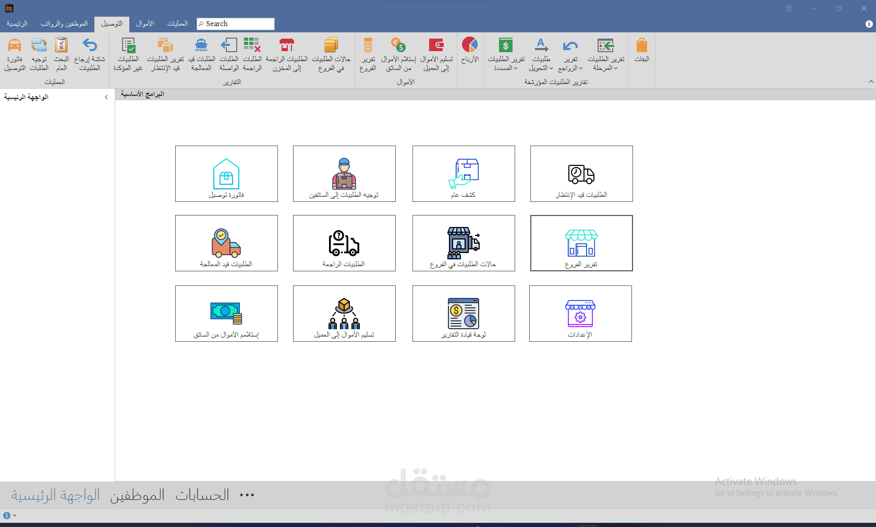Screen dimensions: 876x527
Task: Open إستلام الأموال من السائق tile
Action: tap(226, 314)
